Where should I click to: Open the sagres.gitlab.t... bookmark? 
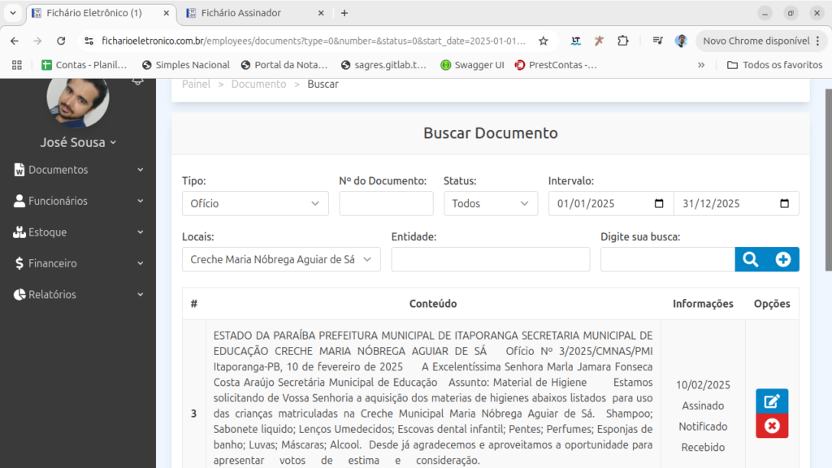coord(384,65)
